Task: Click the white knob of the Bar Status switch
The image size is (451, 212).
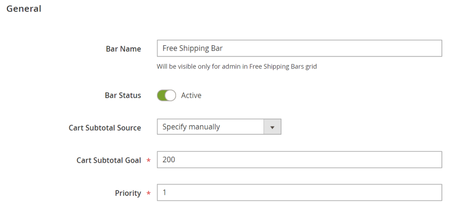Action: tap(171, 95)
